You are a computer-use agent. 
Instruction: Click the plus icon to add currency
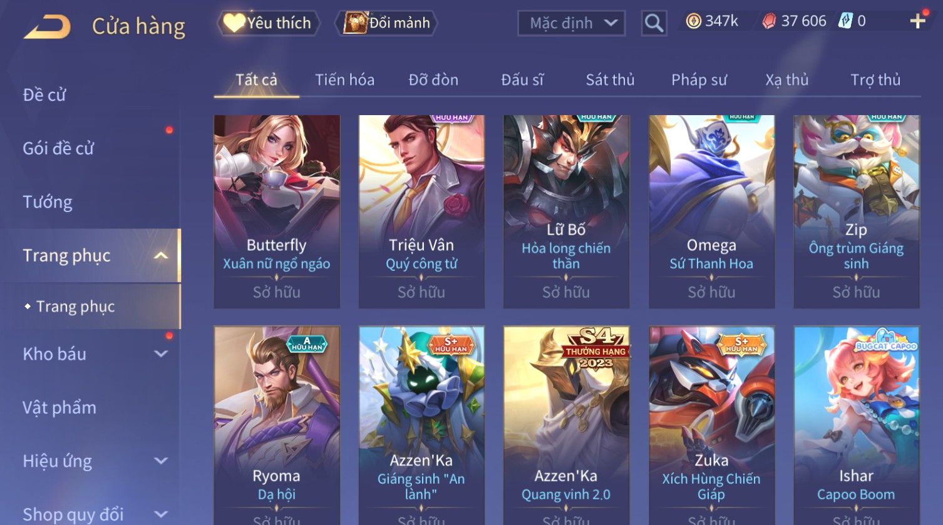918,21
